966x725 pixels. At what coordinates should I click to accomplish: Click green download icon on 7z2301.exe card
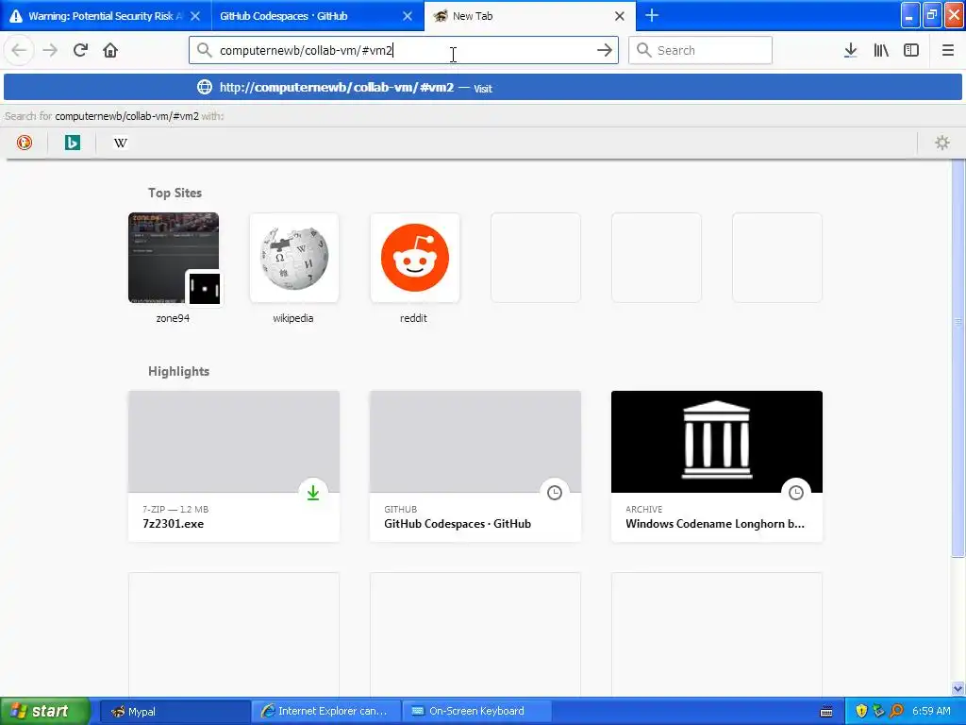pyautogui.click(x=313, y=492)
